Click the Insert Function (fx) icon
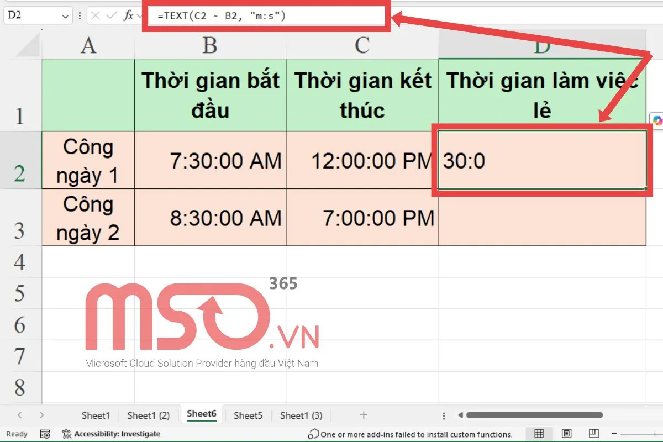 [x=128, y=15]
